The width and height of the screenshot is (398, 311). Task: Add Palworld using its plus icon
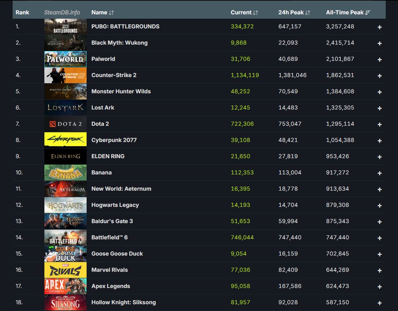pos(379,60)
